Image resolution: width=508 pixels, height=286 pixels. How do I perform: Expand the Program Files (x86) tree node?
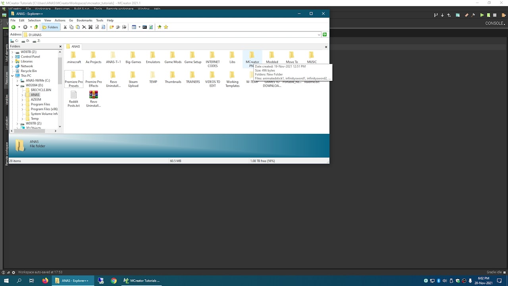(22, 109)
